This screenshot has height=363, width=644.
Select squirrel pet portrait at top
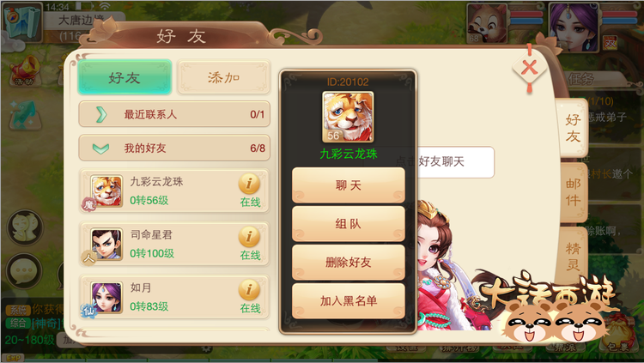coord(487,23)
